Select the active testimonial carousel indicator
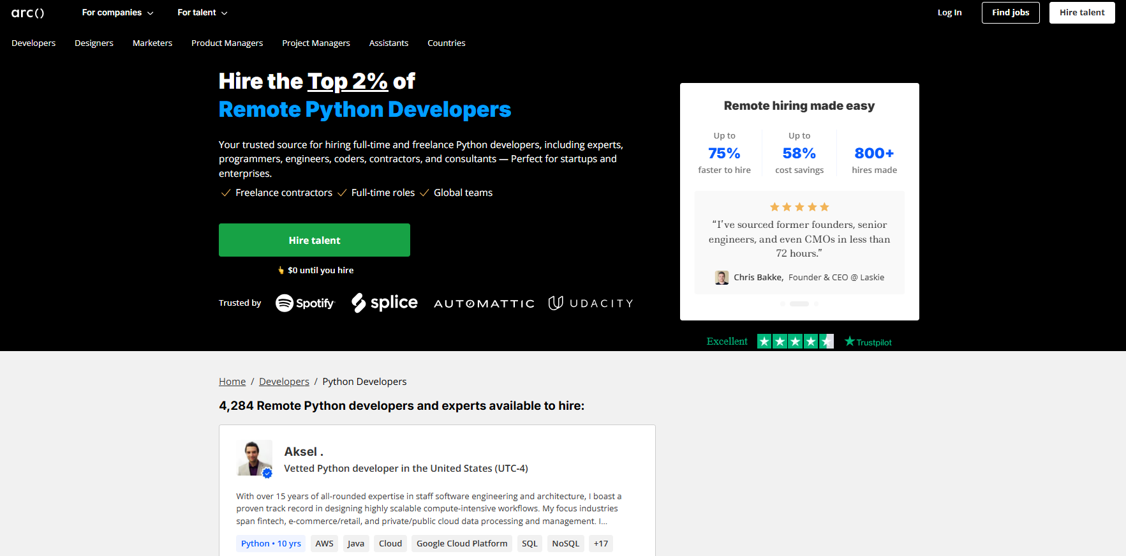The width and height of the screenshot is (1126, 556). pos(799,304)
